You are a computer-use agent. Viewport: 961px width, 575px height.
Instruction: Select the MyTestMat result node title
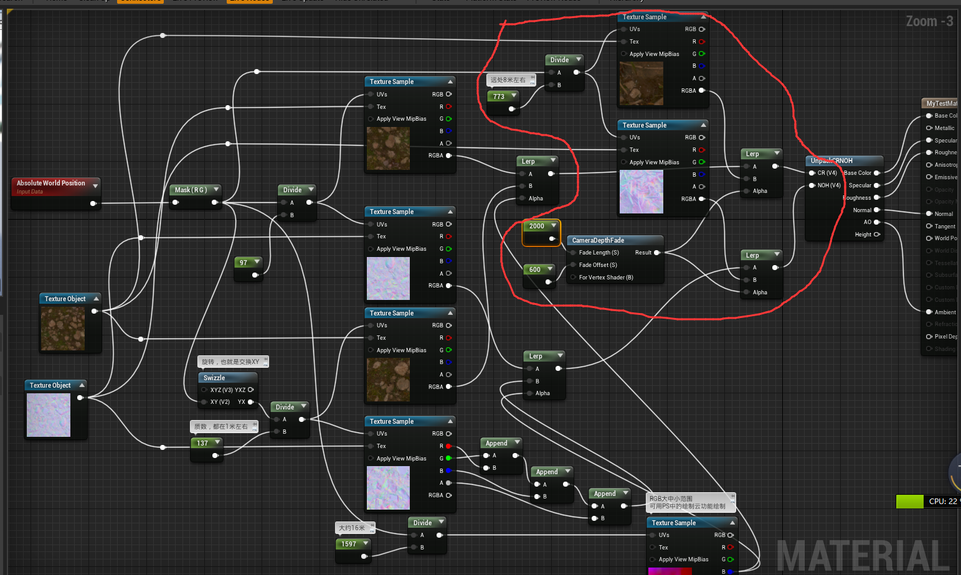click(x=942, y=103)
